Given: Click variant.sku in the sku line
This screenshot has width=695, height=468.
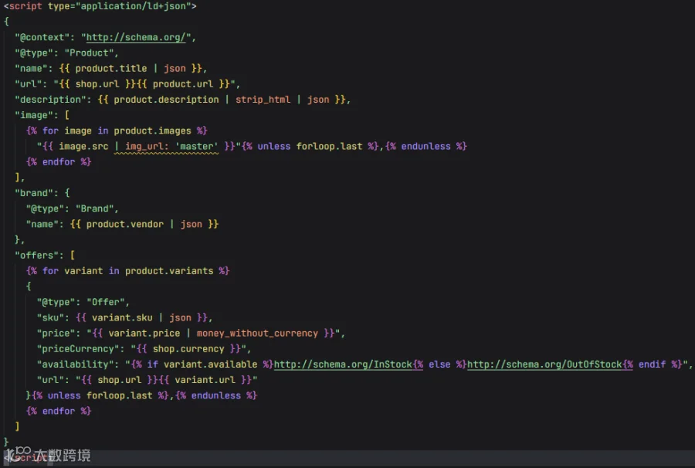Looking at the screenshot, I should [x=122, y=317].
